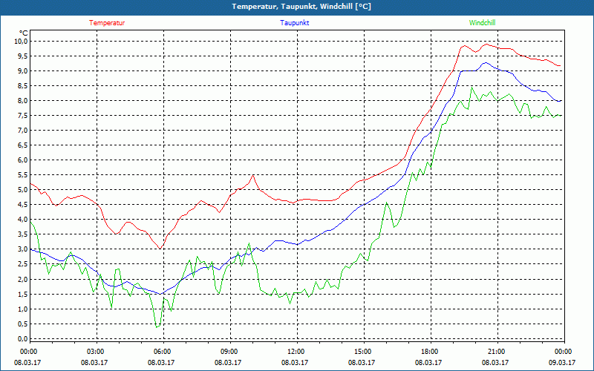Click the 8,0 y-axis value

(x=23, y=100)
